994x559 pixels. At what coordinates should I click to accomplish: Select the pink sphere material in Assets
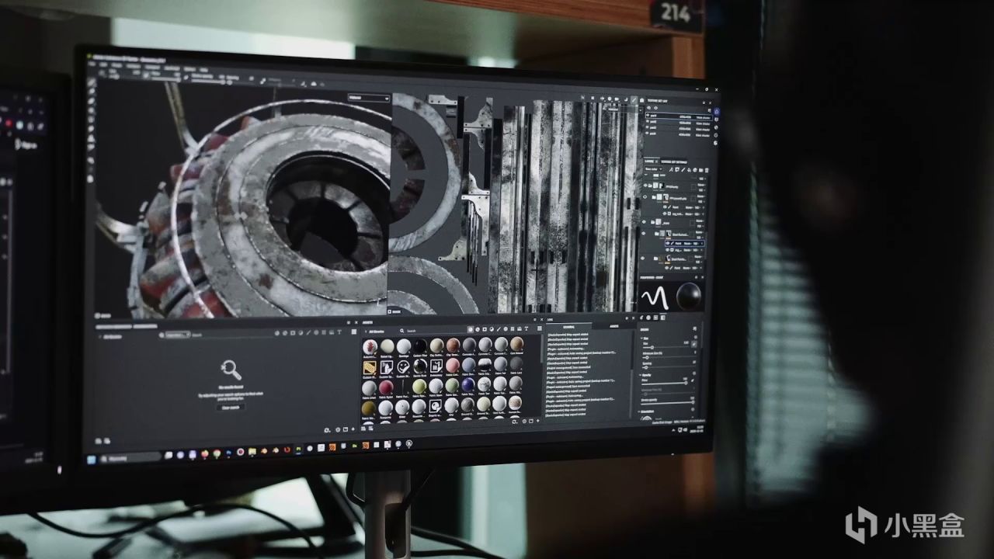pos(452,365)
